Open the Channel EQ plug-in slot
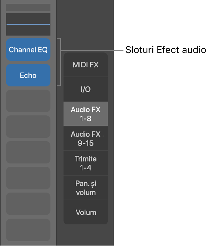Screen dimensions: 210x246 pos(28,50)
